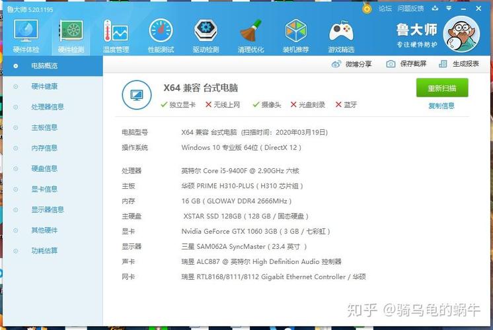Click the 三星 SAM062A SyncMaster monitor text
Viewport: 493px width, 330px height.
point(244,246)
